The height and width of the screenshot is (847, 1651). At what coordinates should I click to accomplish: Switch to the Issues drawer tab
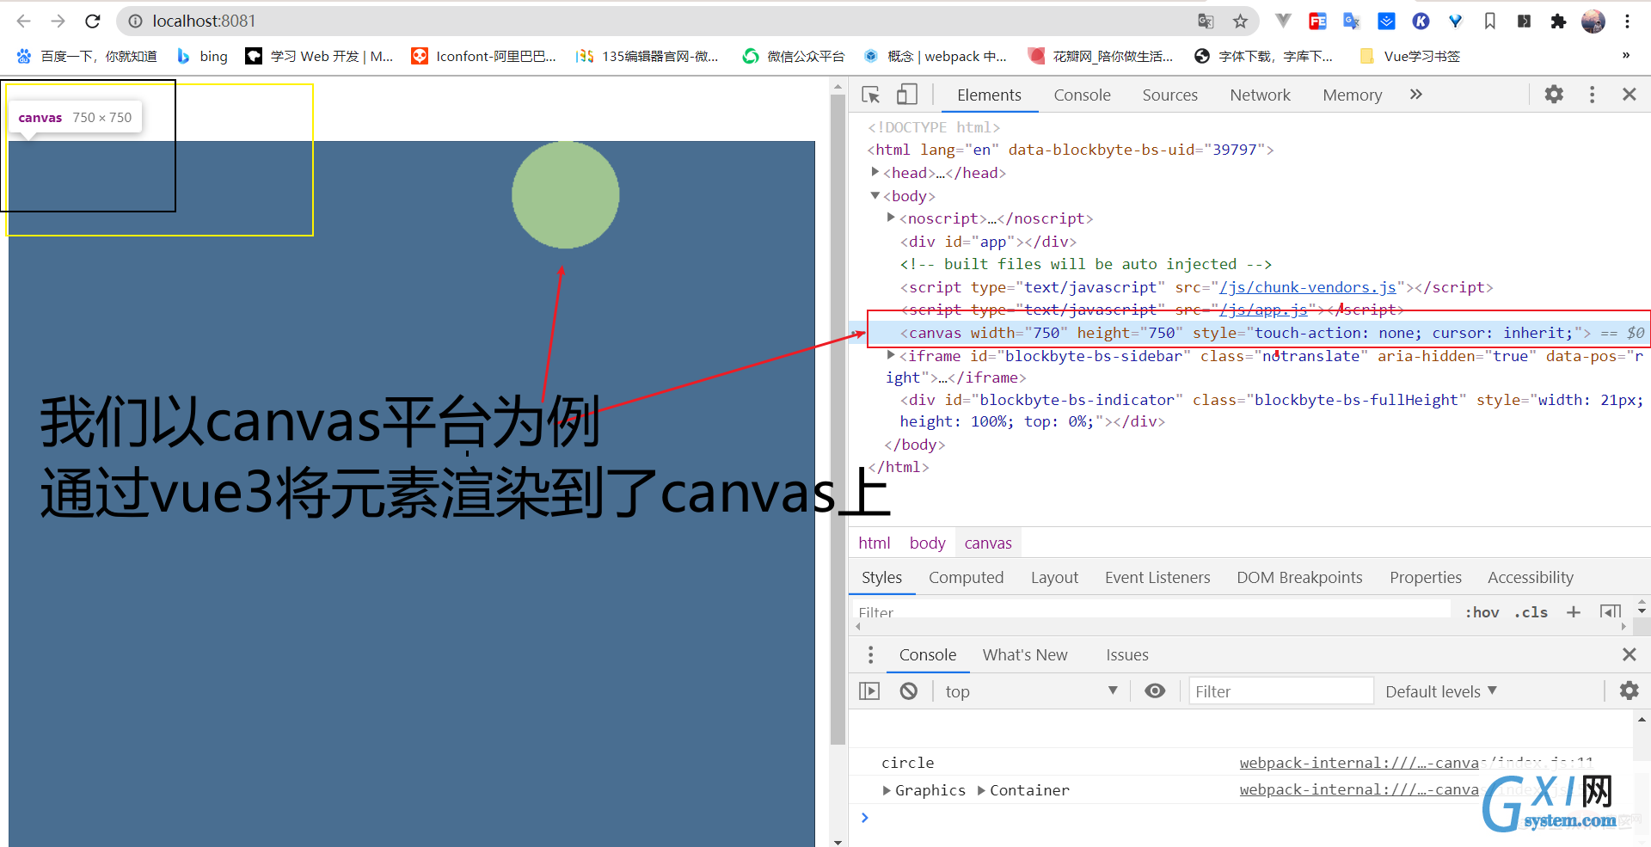click(x=1126, y=654)
